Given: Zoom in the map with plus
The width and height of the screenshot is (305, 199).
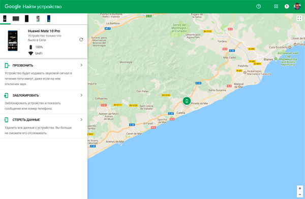Looking at the screenshot, I should pos(300,188).
